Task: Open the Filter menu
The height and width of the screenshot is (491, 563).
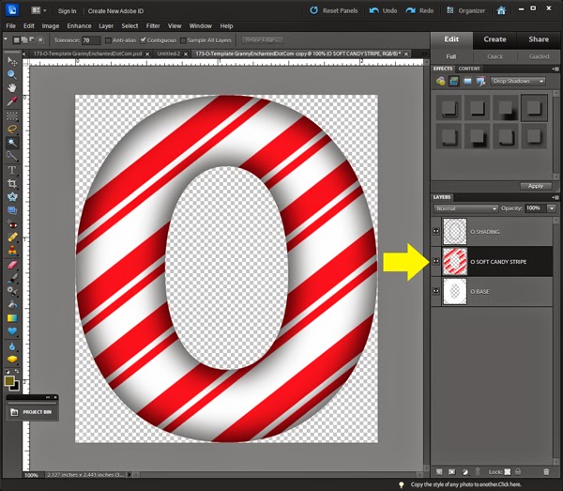Action: pos(153,26)
